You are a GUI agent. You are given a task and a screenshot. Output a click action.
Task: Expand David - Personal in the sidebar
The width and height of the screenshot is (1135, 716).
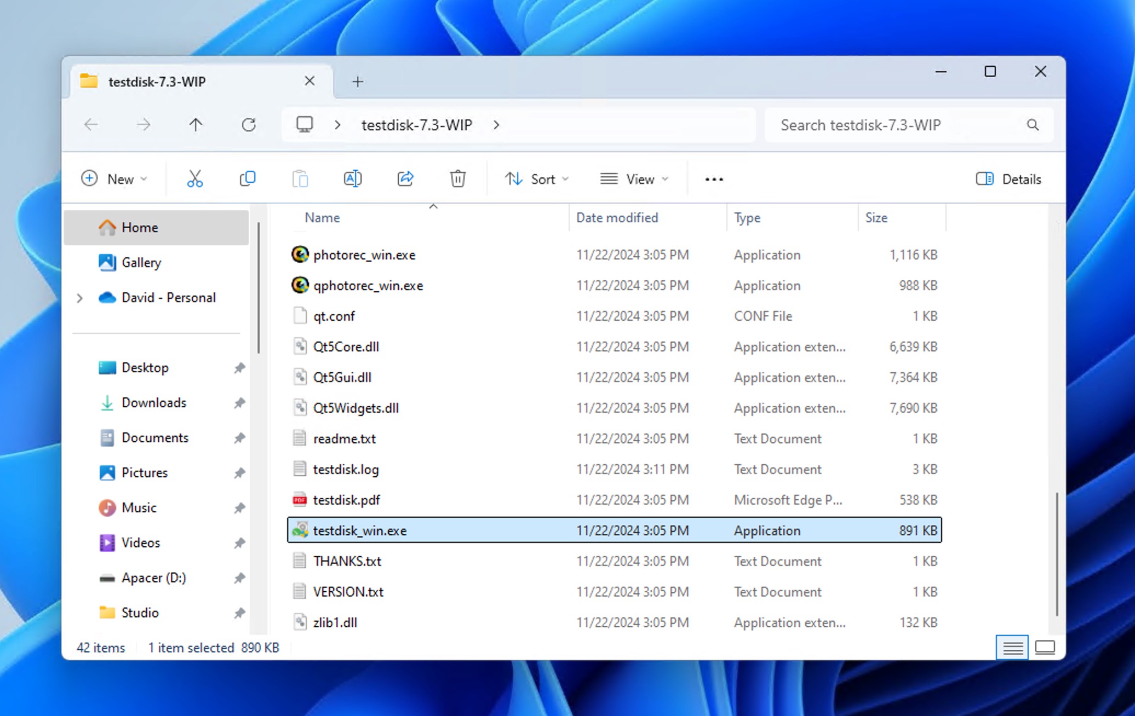click(x=79, y=297)
